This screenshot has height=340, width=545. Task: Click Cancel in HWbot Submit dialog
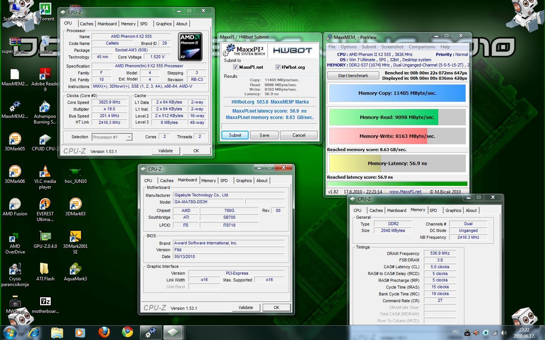(x=299, y=135)
